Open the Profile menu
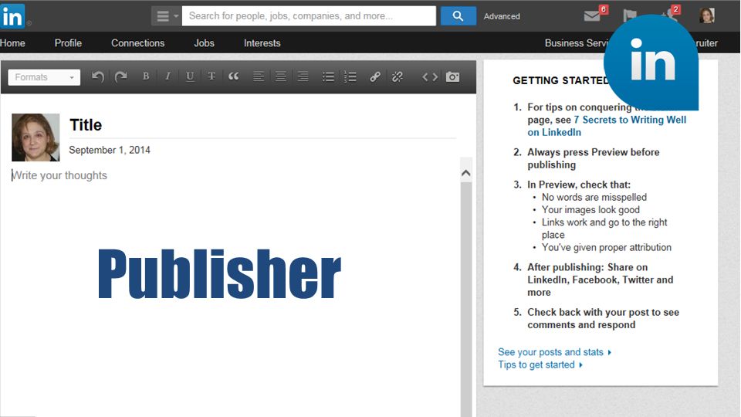 pos(68,43)
